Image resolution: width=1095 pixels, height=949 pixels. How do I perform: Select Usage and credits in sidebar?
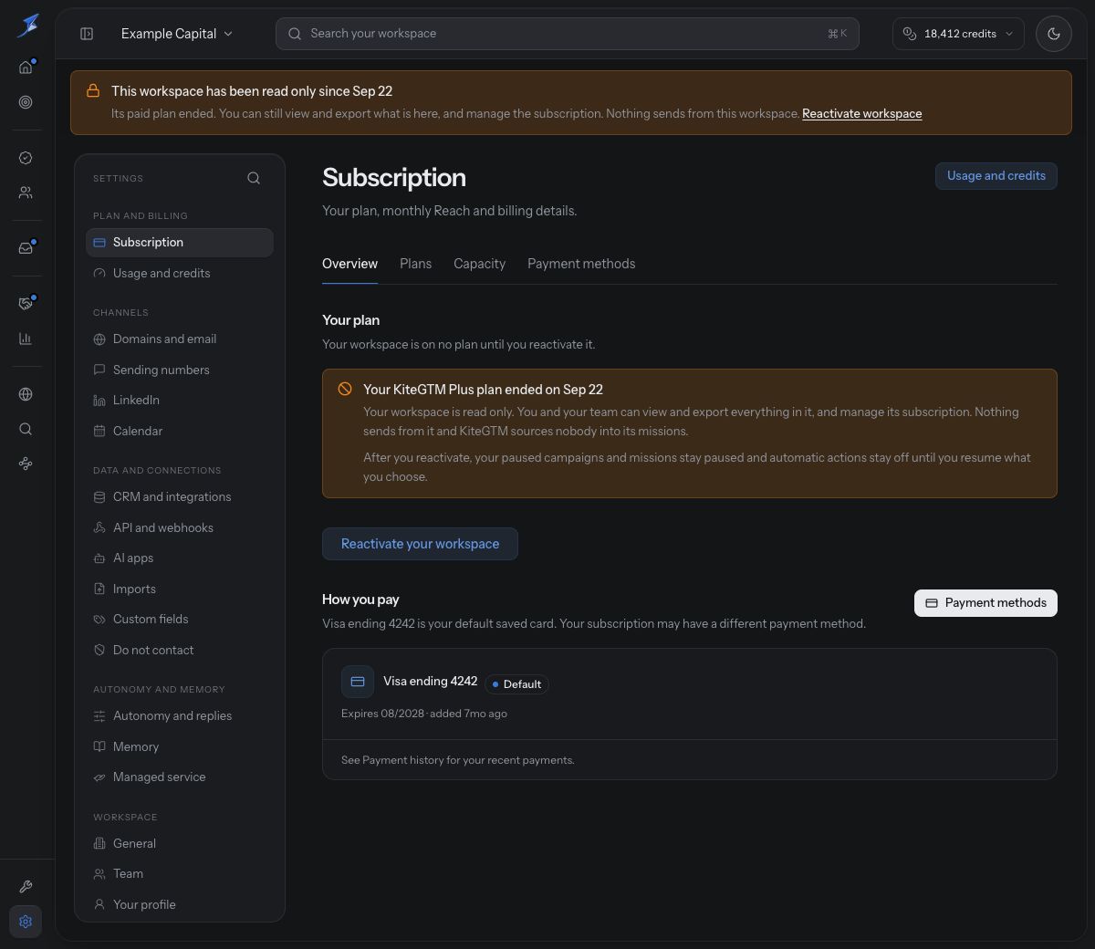(180, 274)
